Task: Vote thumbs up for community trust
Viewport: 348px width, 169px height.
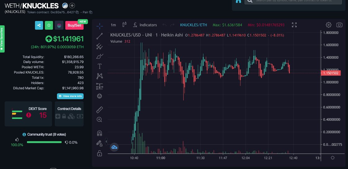Action: tap(17, 140)
